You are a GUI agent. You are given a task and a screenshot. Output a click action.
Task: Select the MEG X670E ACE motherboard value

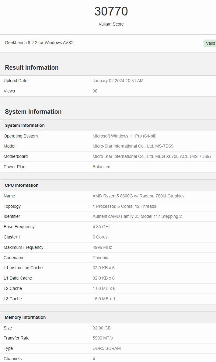click(x=152, y=157)
